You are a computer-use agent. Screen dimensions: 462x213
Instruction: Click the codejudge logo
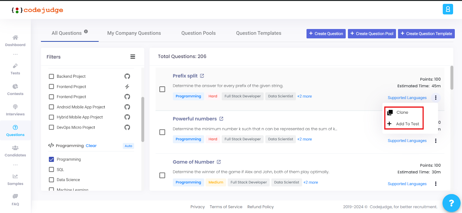[37, 10]
